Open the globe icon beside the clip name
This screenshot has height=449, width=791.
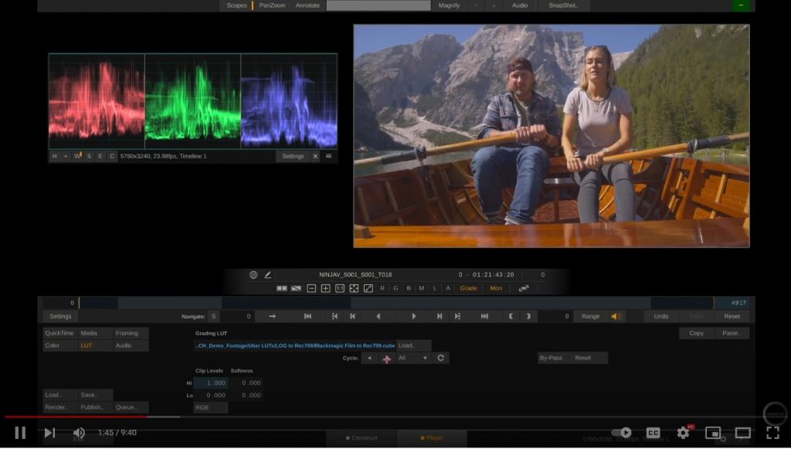253,275
